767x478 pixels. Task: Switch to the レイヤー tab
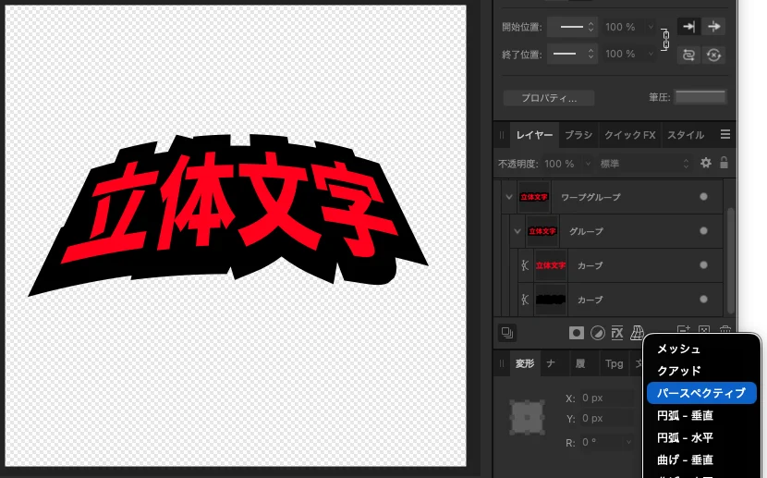[x=534, y=135]
